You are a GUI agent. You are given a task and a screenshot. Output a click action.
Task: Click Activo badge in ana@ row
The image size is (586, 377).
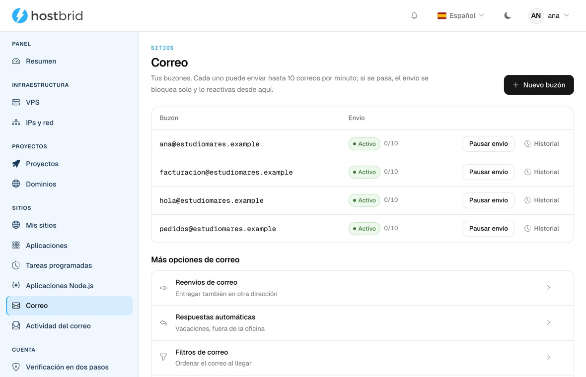click(365, 144)
